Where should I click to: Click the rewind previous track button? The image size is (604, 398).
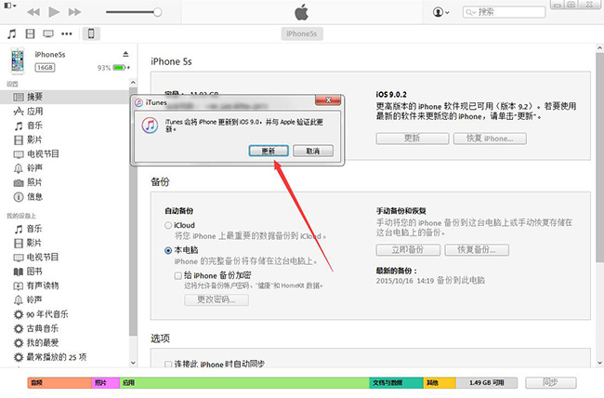pyautogui.click(x=33, y=12)
